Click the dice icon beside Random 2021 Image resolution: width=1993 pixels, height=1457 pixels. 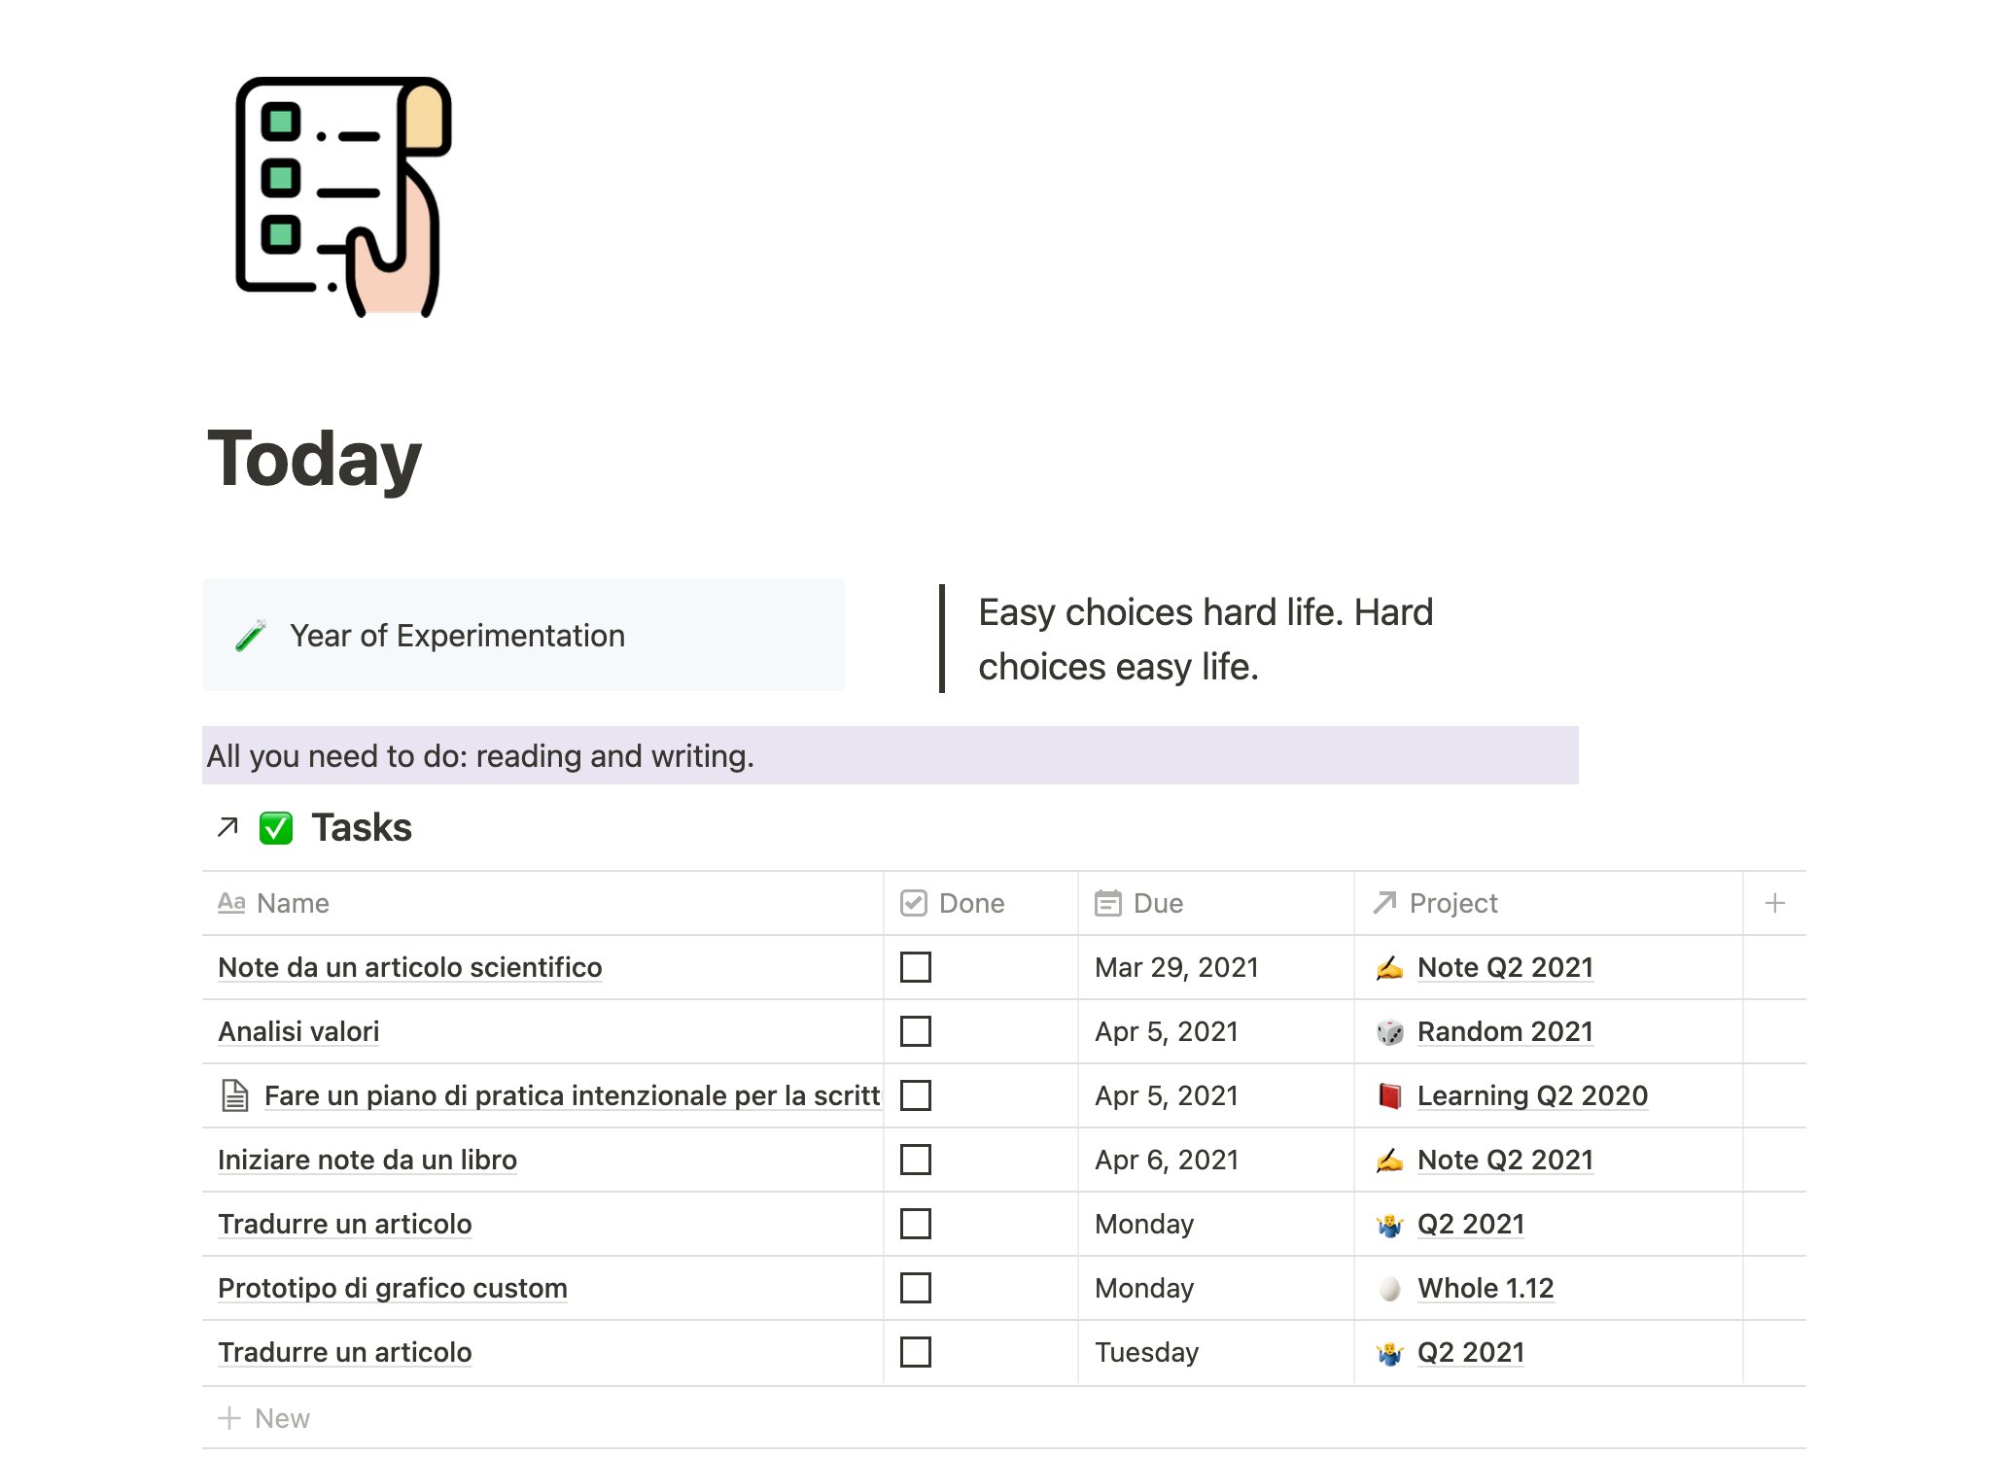click(1390, 1031)
